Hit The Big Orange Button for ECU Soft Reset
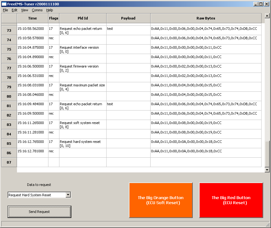 [x=161, y=200]
